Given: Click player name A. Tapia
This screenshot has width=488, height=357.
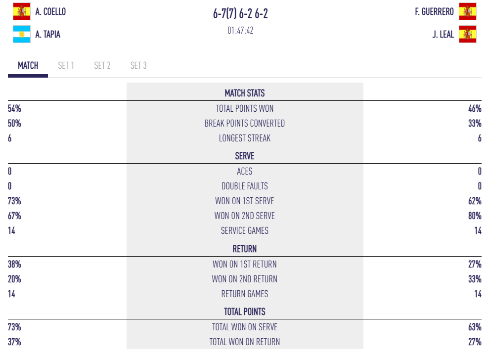Looking at the screenshot, I should pyautogui.click(x=48, y=35).
